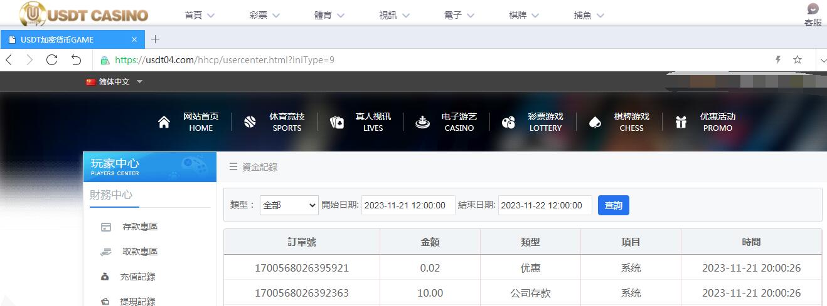Click the 0.02 amount cell
Viewport: 827px width, 306px height.
click(x=430, y=268)
